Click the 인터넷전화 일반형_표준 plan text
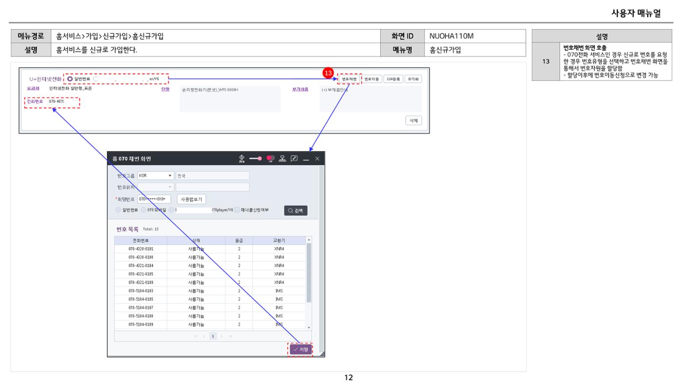 [x=71, y=90]
